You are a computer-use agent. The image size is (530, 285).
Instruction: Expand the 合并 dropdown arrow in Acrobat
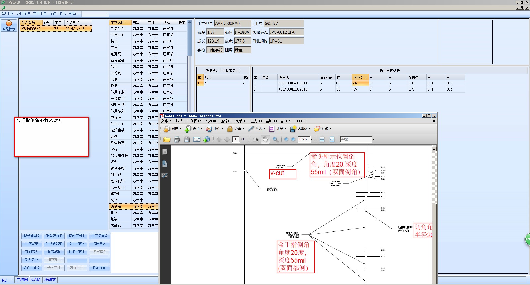(x=202, y=129)
